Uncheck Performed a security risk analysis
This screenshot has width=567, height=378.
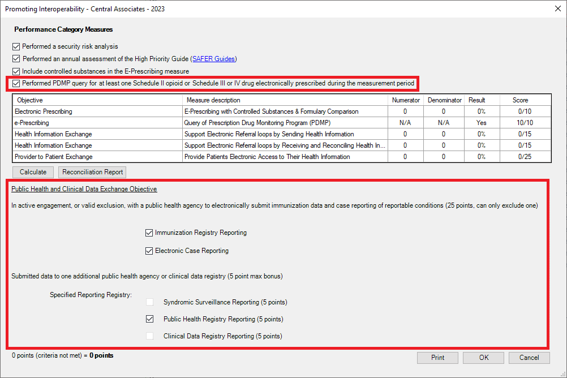[x=16, y=46]
